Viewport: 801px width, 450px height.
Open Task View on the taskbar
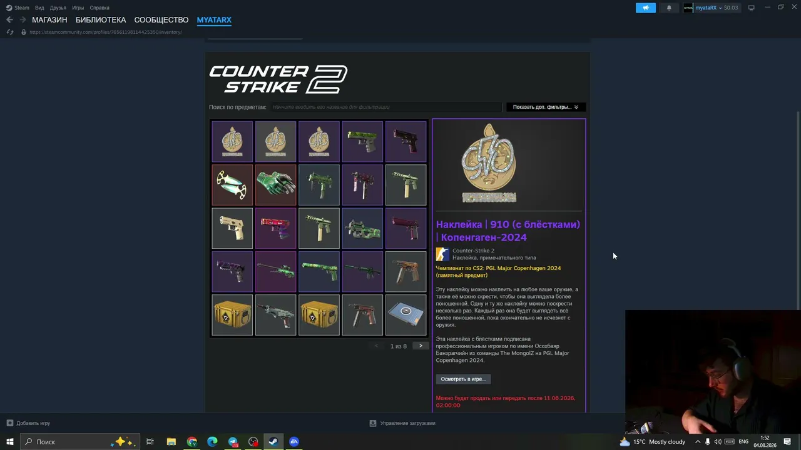(x=150, y=442)
